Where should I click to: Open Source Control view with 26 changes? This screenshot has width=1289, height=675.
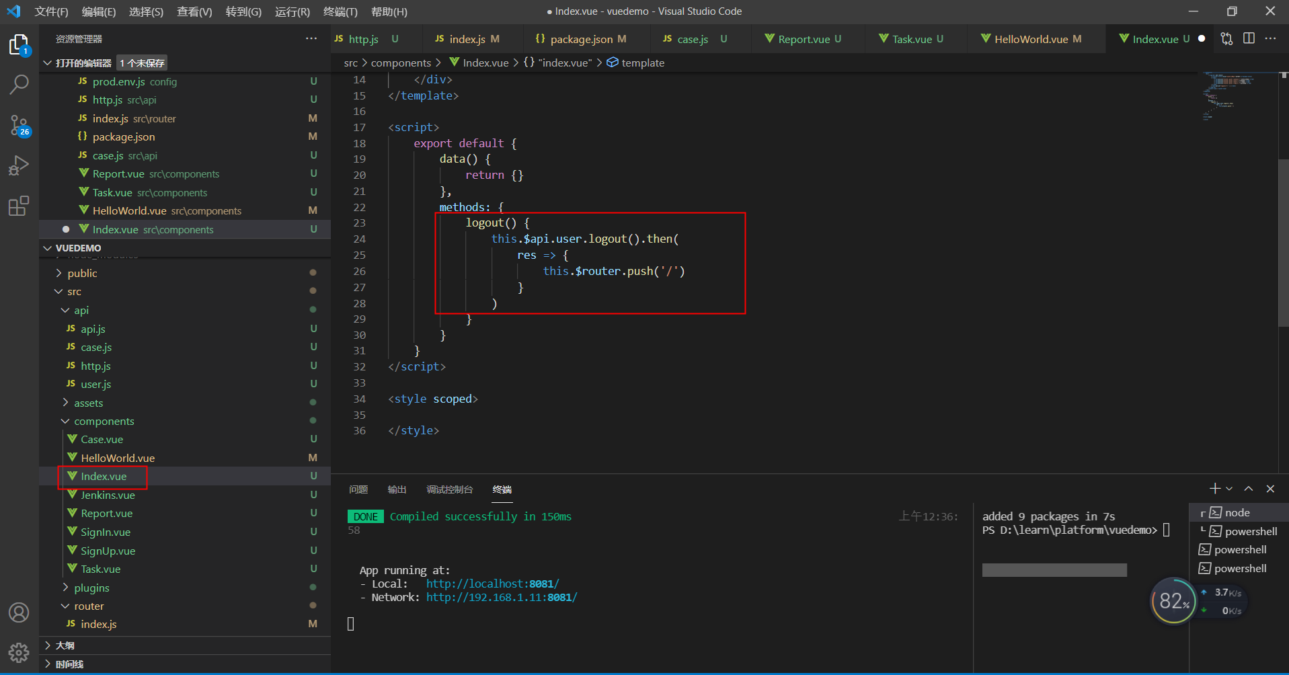[x=19, y=125]
